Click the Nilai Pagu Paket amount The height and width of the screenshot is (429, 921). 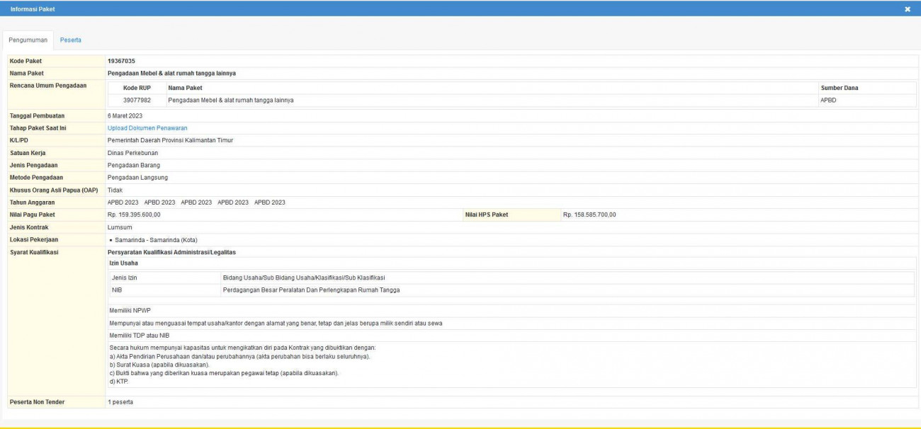tap(134, 214)
